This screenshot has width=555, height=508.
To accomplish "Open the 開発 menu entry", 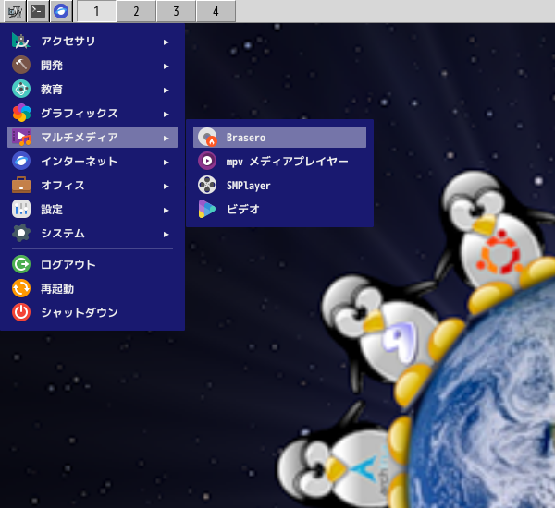I will [x=92, y=66].
